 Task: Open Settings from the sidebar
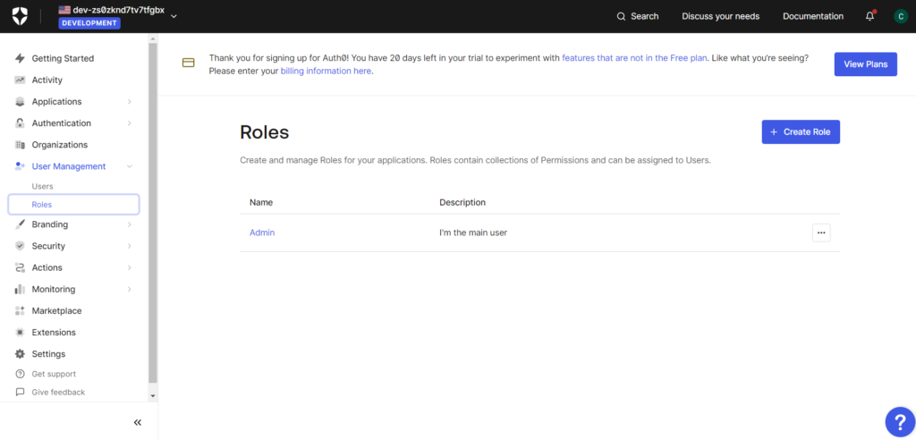(48, 354)
